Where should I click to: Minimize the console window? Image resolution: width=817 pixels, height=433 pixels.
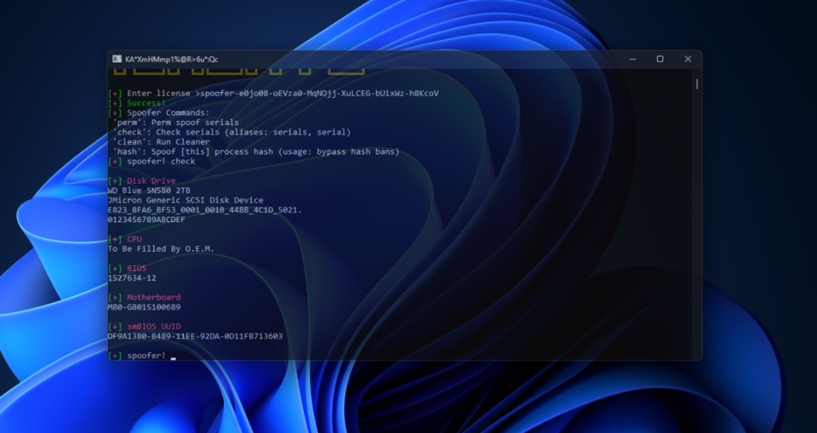632,59
